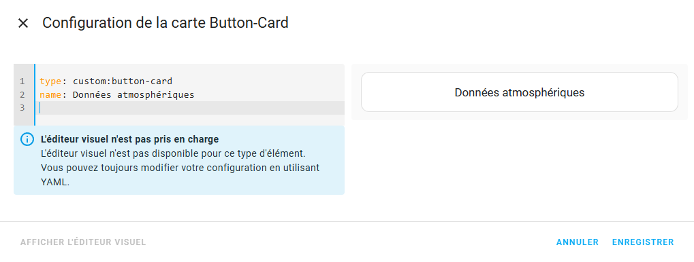Select line number 1 in the gutter

22,81
